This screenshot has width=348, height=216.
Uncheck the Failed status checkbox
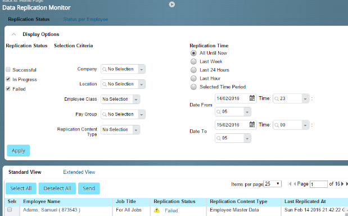8,88
